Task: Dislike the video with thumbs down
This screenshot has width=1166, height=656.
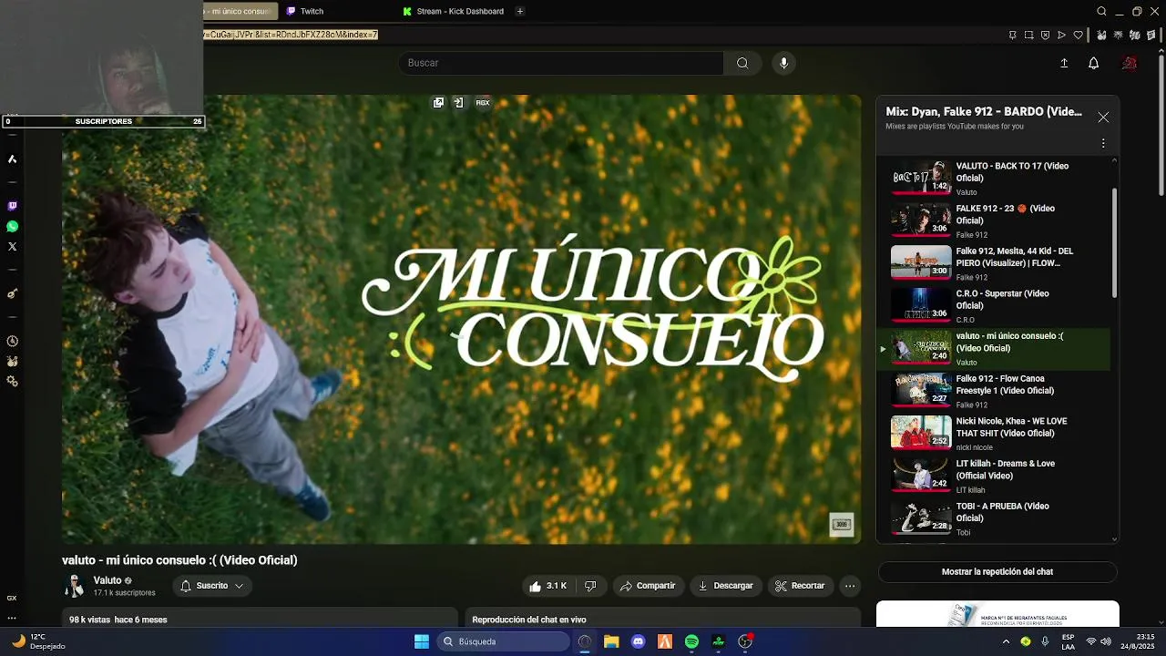Action: point(590,586)
